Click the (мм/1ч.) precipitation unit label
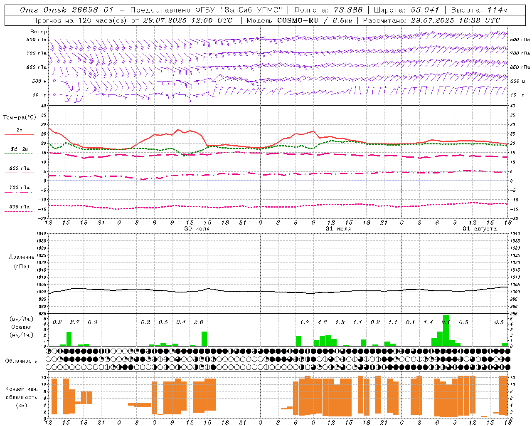 coord(21,335)
